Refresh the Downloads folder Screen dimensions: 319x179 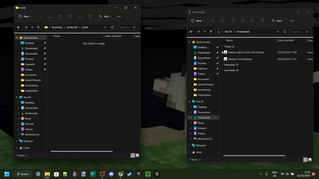[x=285, y=31]
